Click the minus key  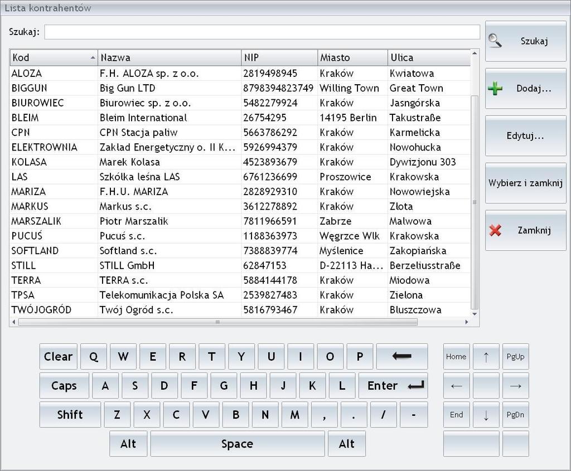414,415
